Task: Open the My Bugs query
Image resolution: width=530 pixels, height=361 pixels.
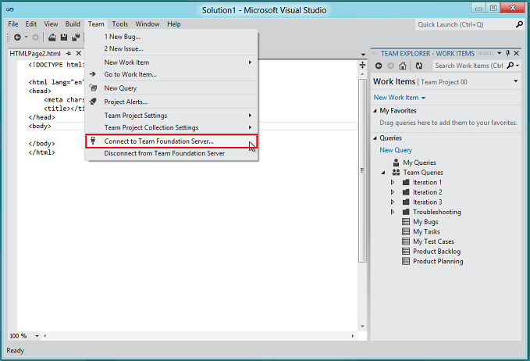Action: click(x=425, y=222)
